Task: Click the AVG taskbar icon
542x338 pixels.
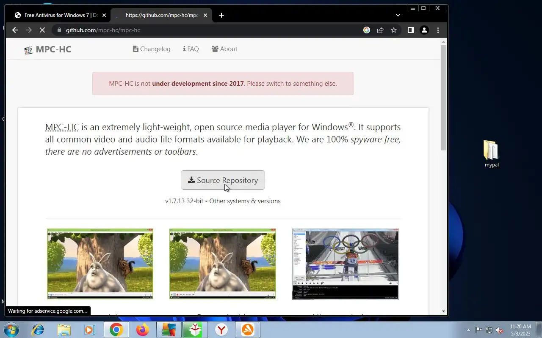Action: click(x=169, y=330)
